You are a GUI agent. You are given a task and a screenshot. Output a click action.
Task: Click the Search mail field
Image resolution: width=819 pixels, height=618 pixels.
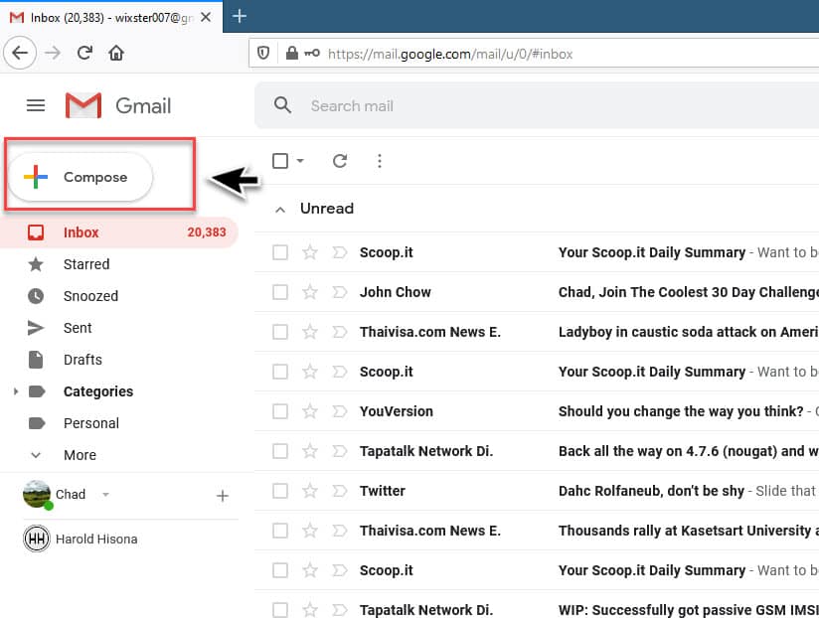[538, 106]
